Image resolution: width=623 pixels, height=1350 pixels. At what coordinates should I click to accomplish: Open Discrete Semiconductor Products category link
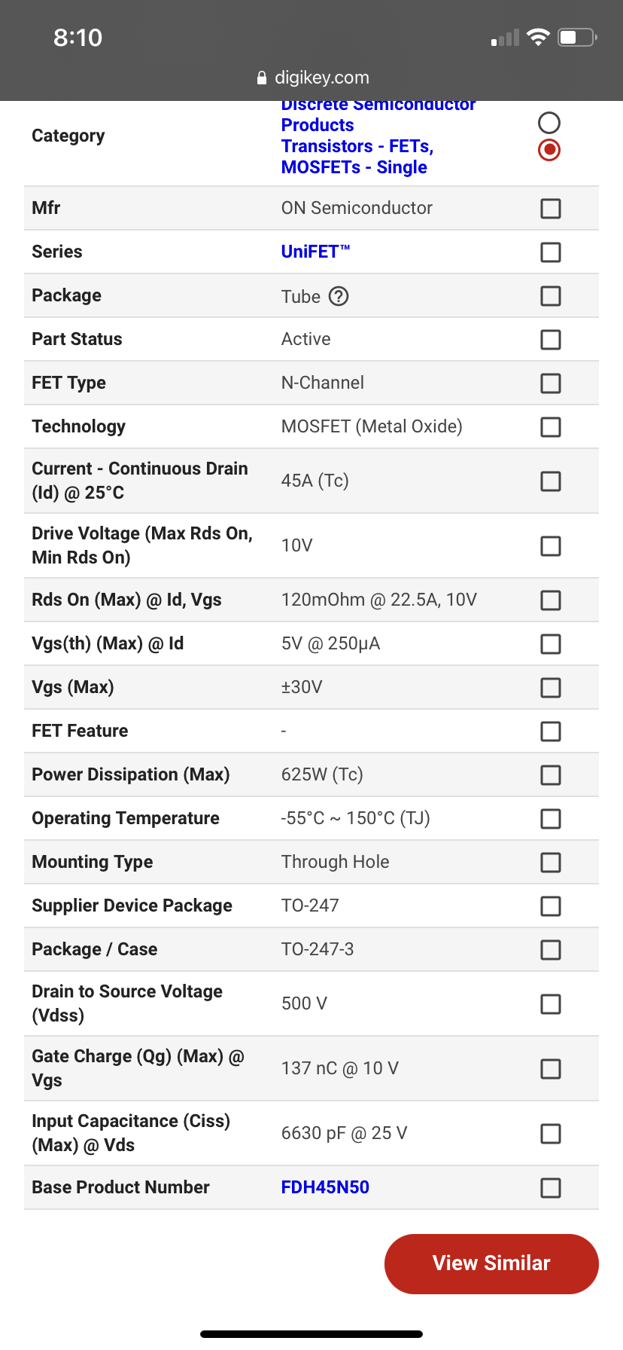coord(378,114)
